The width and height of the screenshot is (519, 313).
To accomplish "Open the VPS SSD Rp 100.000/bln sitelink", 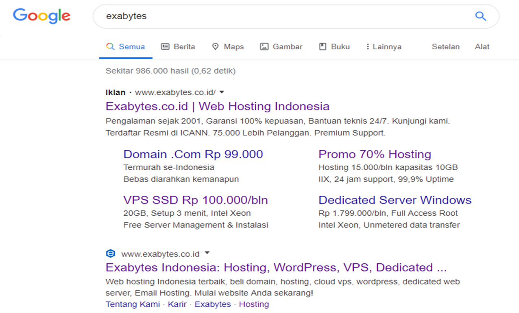I will 196,200.
